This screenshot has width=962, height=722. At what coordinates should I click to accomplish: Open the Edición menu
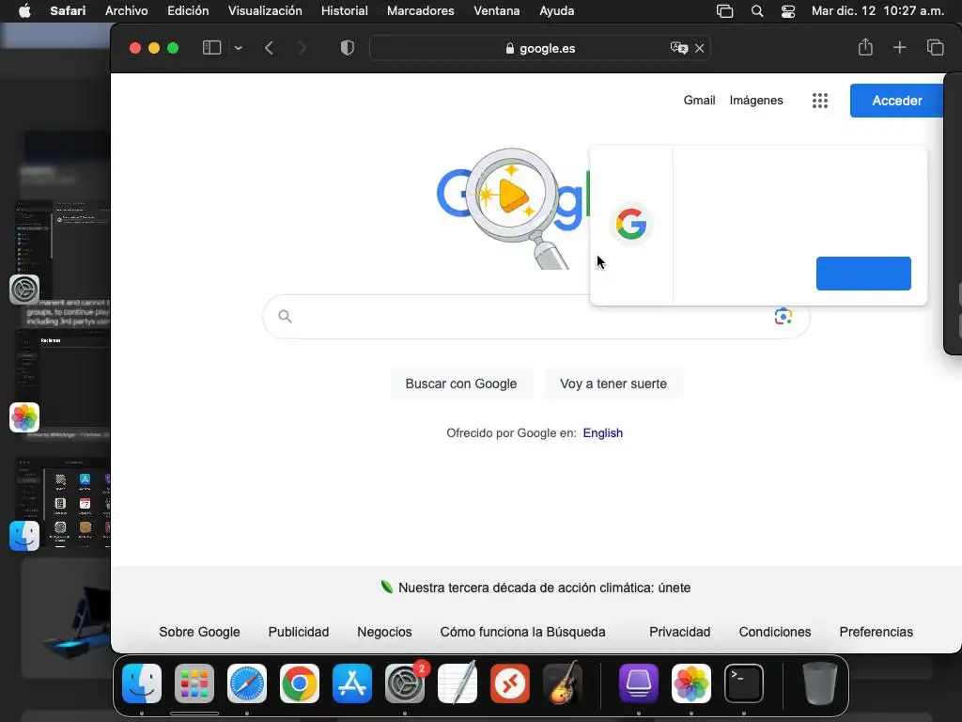click(188, 10)
